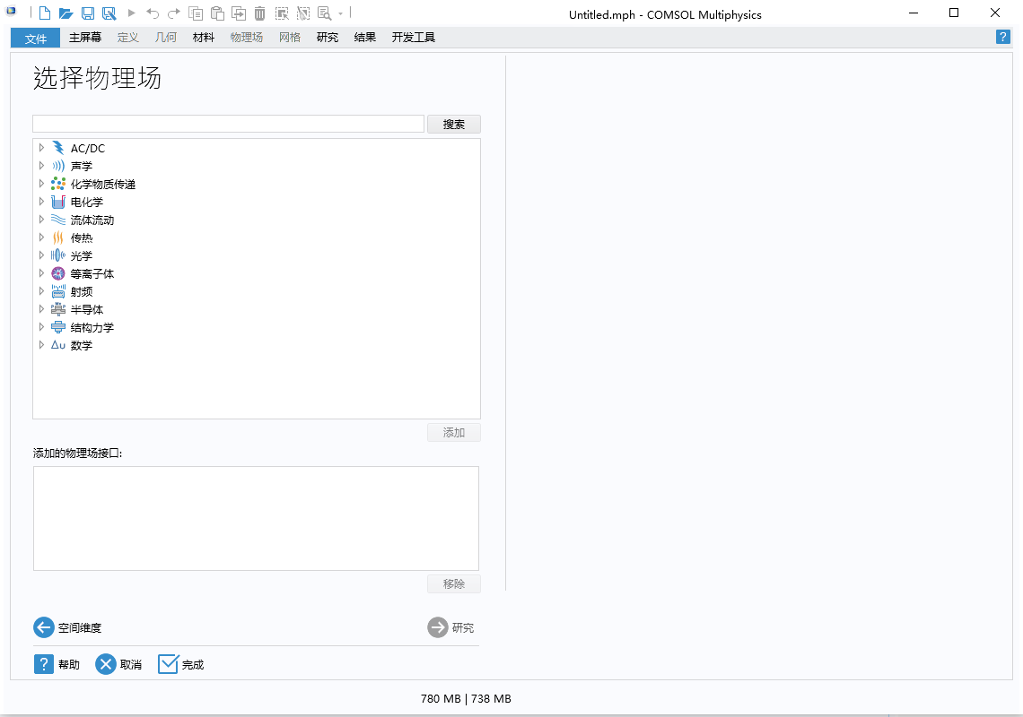
Task: Cancel with the 取消 X icon
Action: 106,664
